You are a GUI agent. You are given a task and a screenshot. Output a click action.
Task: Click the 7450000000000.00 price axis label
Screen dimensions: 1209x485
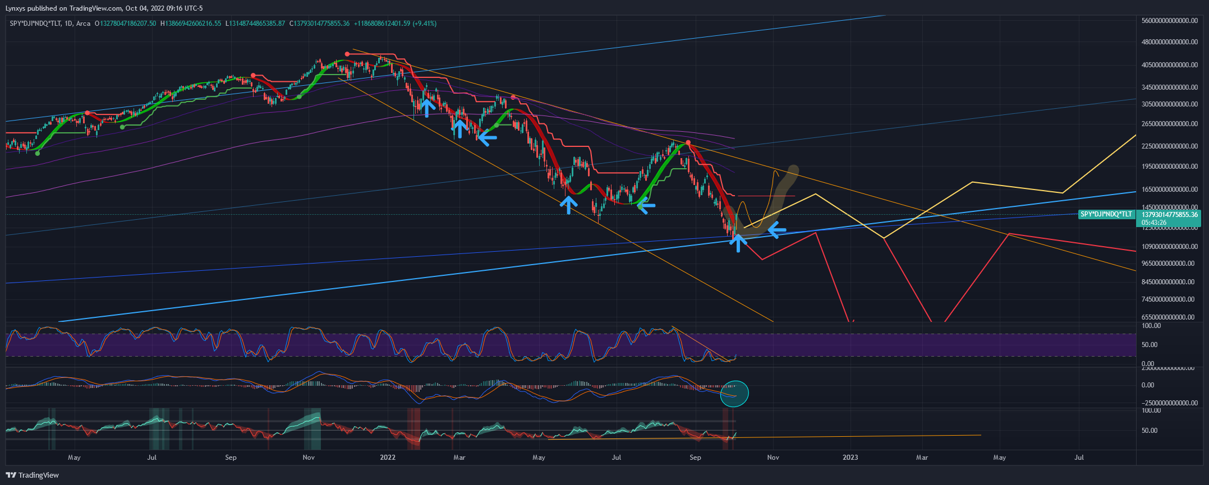1168,299
